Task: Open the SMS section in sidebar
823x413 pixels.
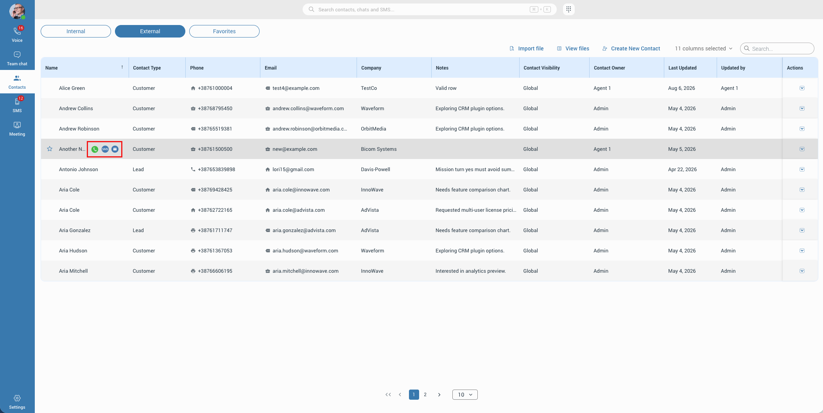Action: tap(17, 105)
